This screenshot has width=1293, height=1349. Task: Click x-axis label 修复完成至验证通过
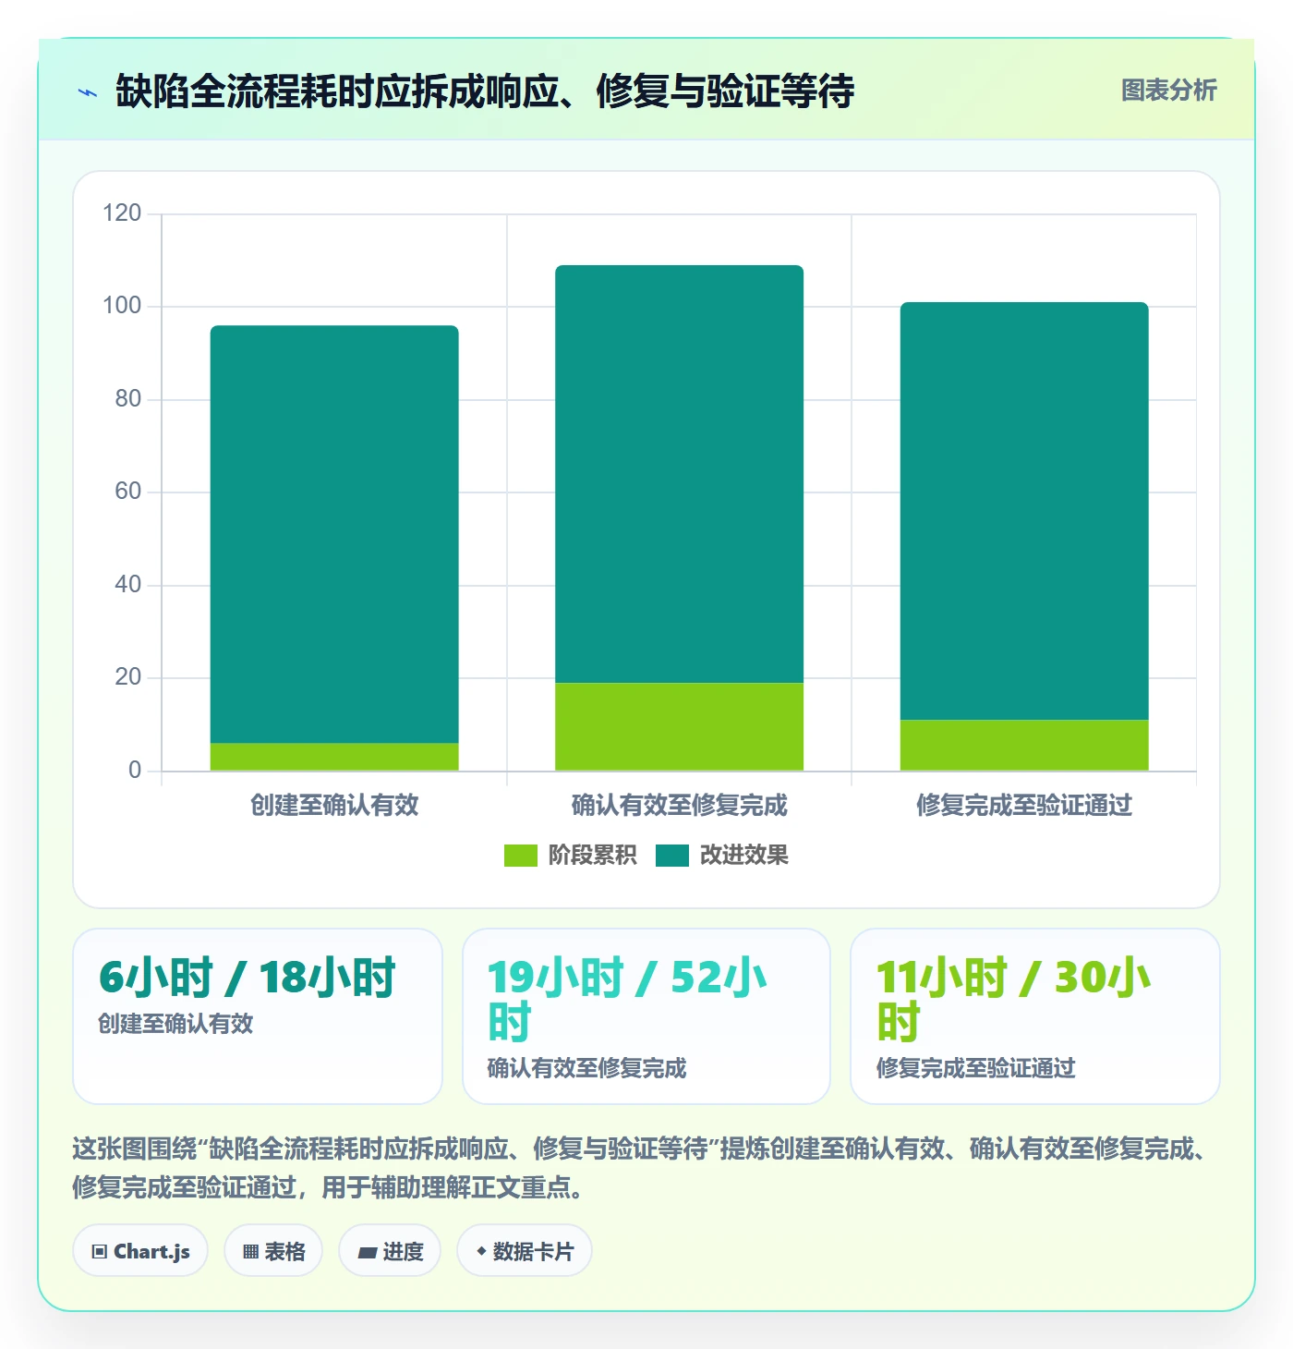pos(1024,806)
